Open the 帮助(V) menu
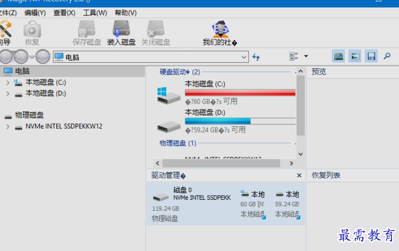The image size is (399, 251). click(x=126, y=13)
